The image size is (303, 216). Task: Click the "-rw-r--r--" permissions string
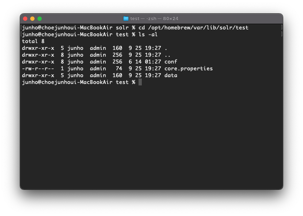coord(38,69)
